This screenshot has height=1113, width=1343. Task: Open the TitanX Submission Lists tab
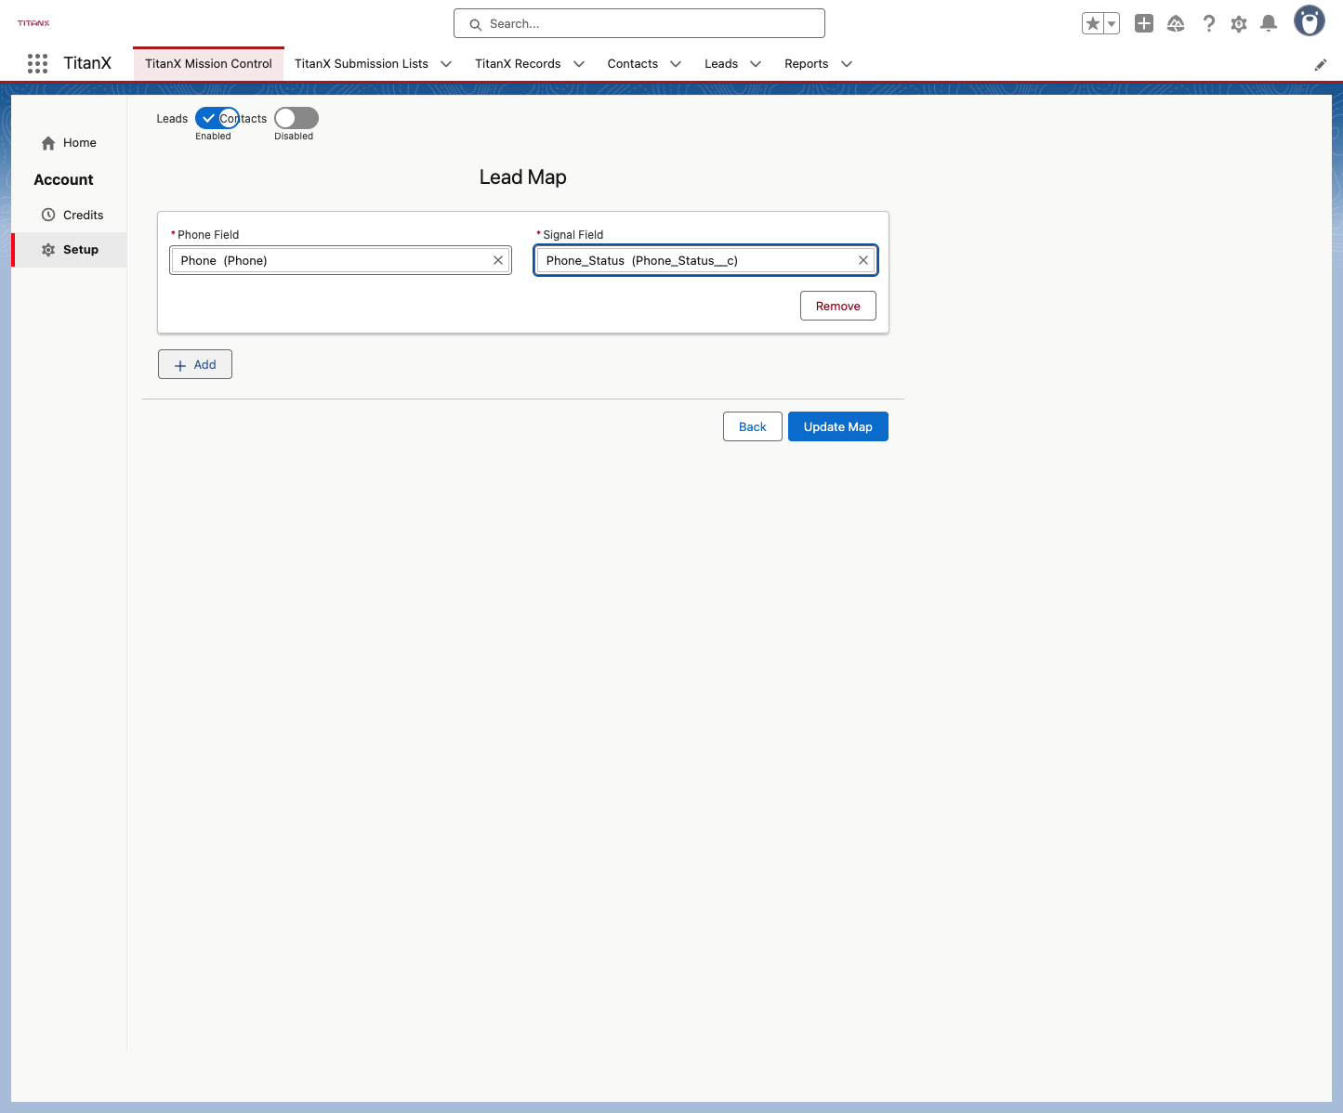[362, 64]
